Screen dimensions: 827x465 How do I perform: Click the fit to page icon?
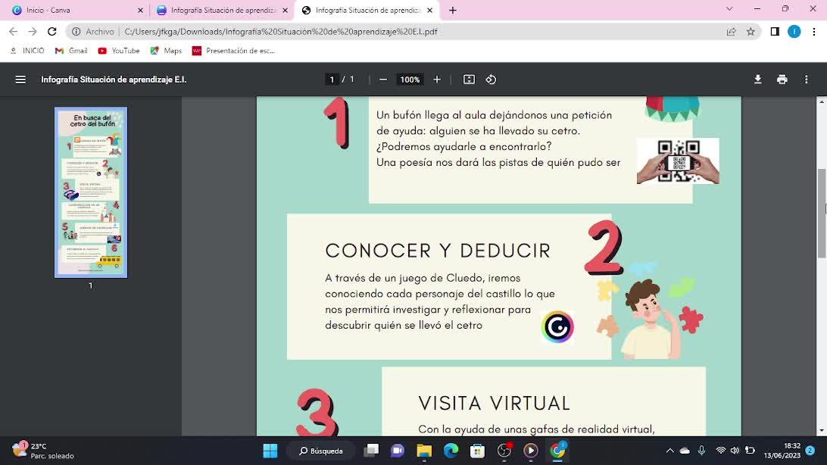pyautogui.click(x=469, y=80)
